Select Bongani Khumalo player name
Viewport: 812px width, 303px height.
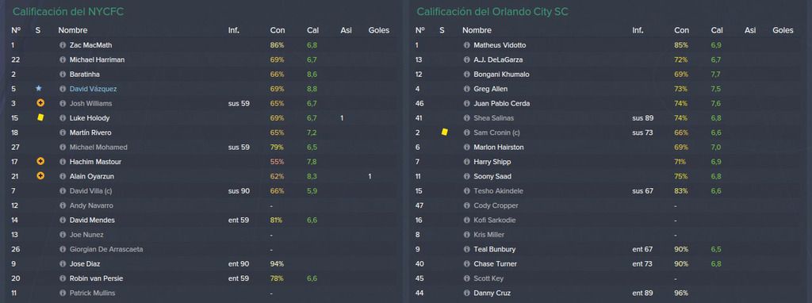click(x=501, y=74)
